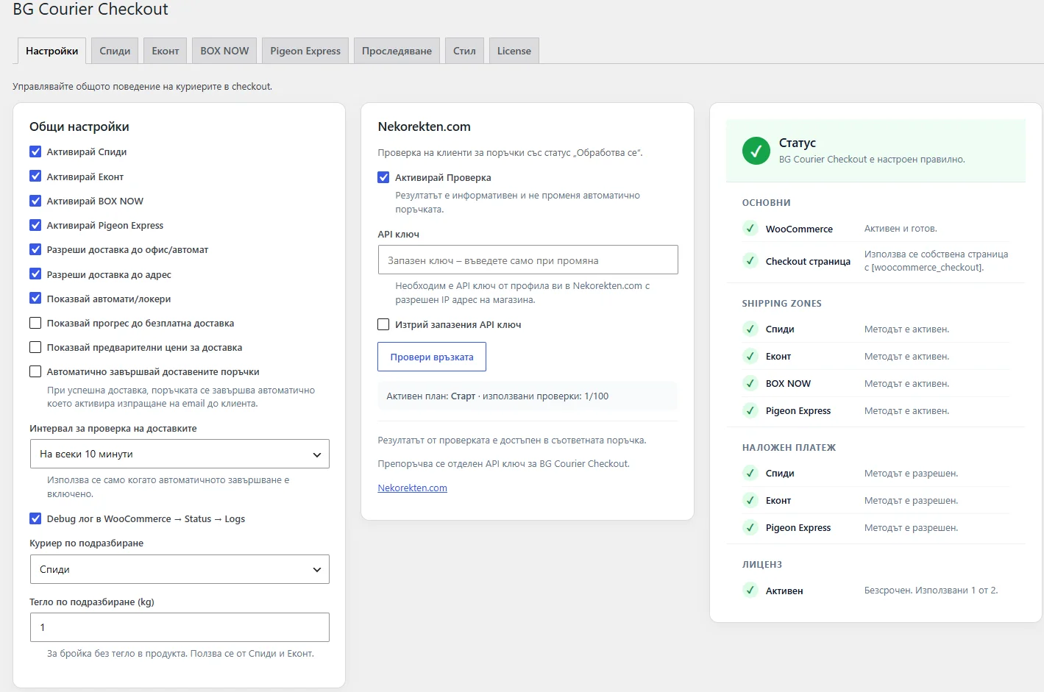The image size is (1044, 692).
Task: Click the 'Безсрочен. Използвани 1 от 2.' text
Action: point(931,590)
